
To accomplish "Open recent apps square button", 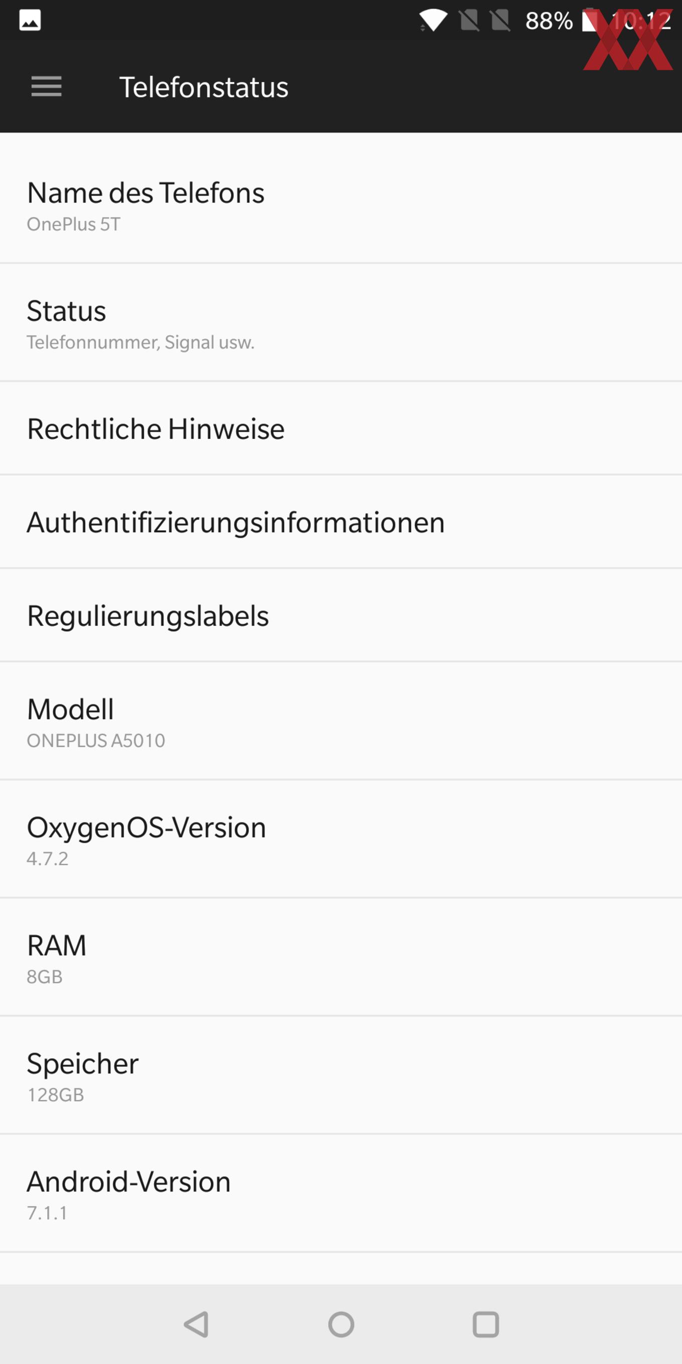I will pyautogui.click(x=485, y=1324).
